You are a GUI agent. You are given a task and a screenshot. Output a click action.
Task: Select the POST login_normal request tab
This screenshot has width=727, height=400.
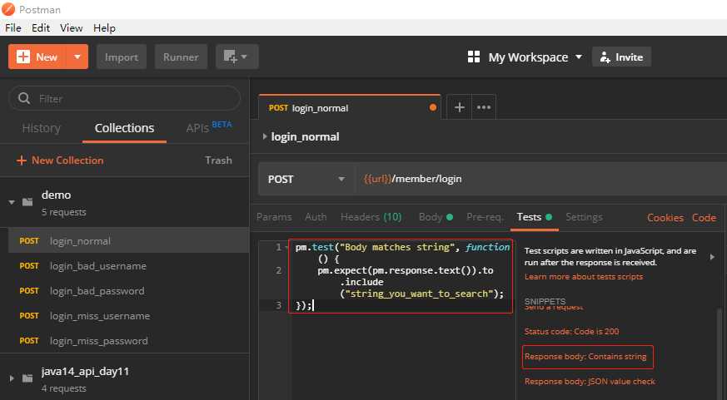(x=349, y=108)
